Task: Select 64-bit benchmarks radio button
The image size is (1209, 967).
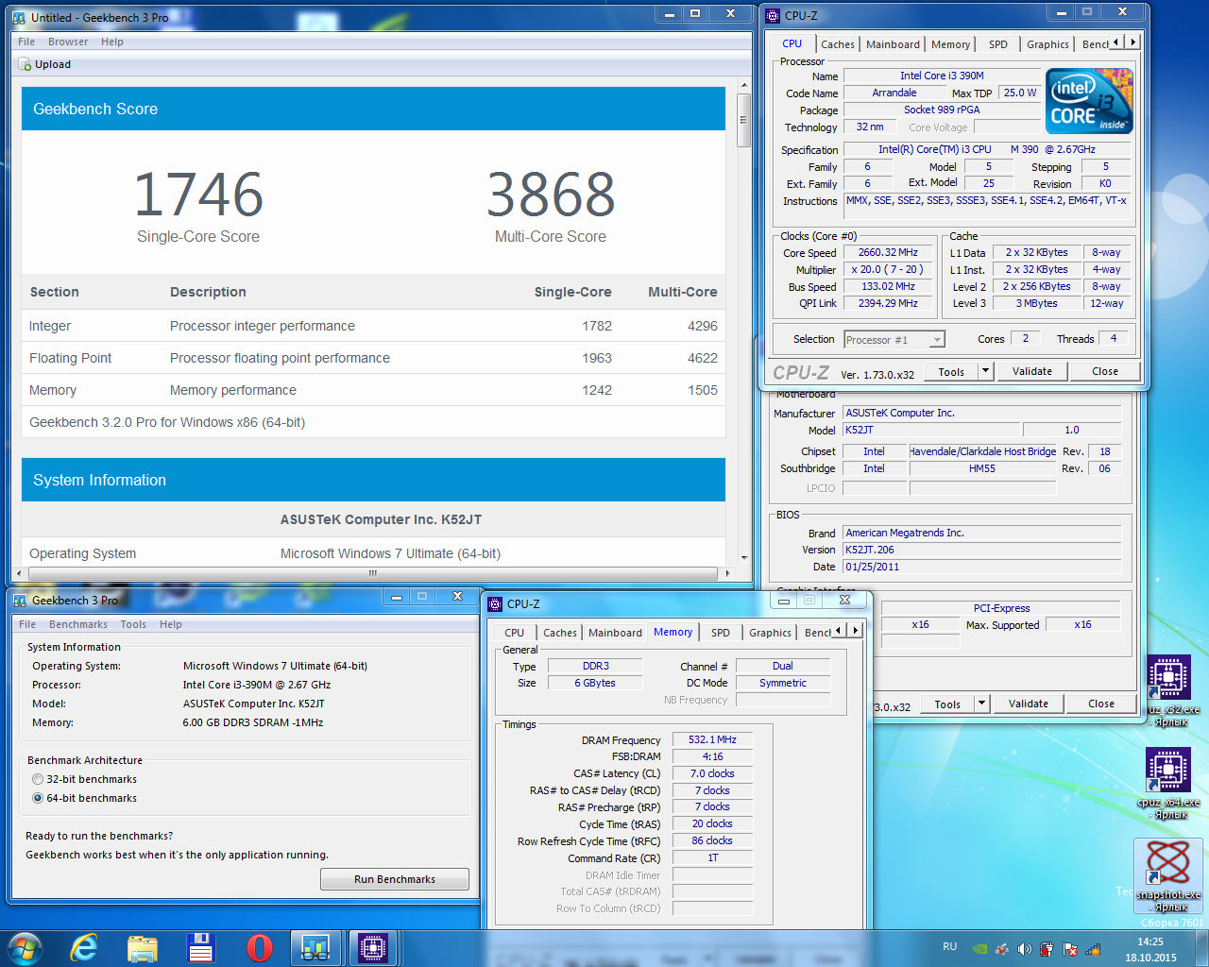Action: (x=38, y=798)
